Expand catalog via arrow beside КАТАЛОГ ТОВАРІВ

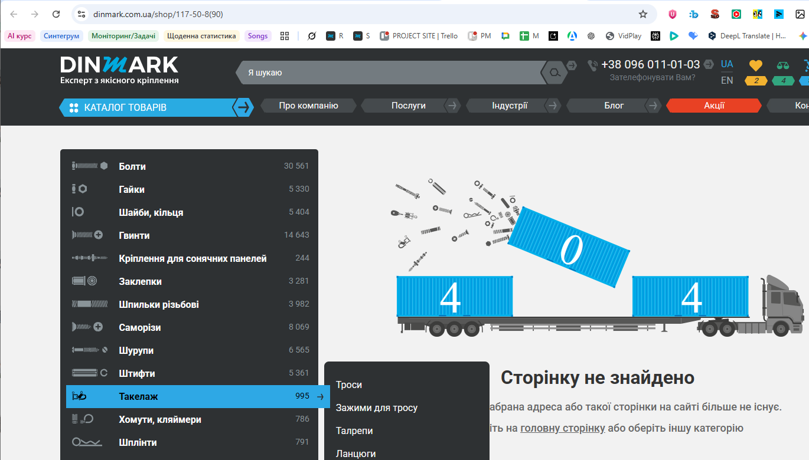[243, 107]
